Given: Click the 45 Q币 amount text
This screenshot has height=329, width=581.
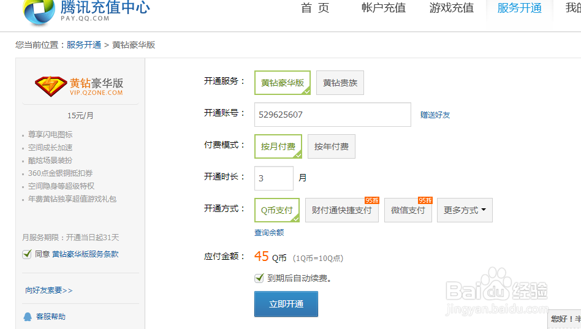Looking at the screenshot, I should coord(270,256).
